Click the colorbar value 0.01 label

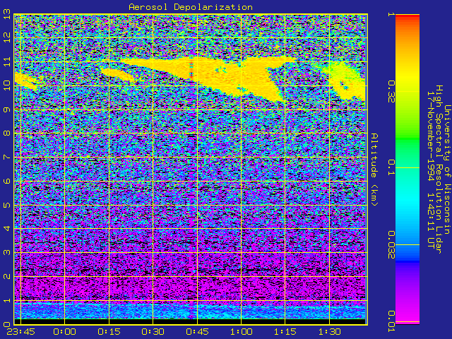[x=391, y=321]
